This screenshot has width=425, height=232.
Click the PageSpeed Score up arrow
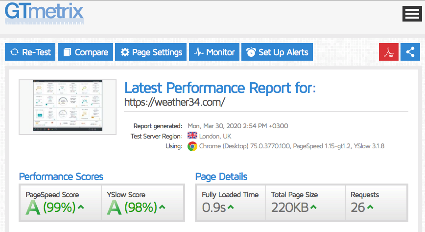tap(81, 208)
